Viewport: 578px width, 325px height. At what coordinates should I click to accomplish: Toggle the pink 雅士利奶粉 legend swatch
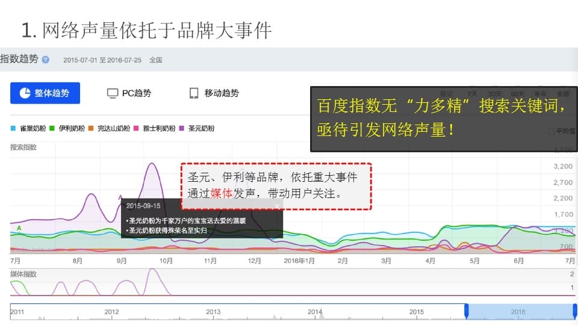(136, 128)
